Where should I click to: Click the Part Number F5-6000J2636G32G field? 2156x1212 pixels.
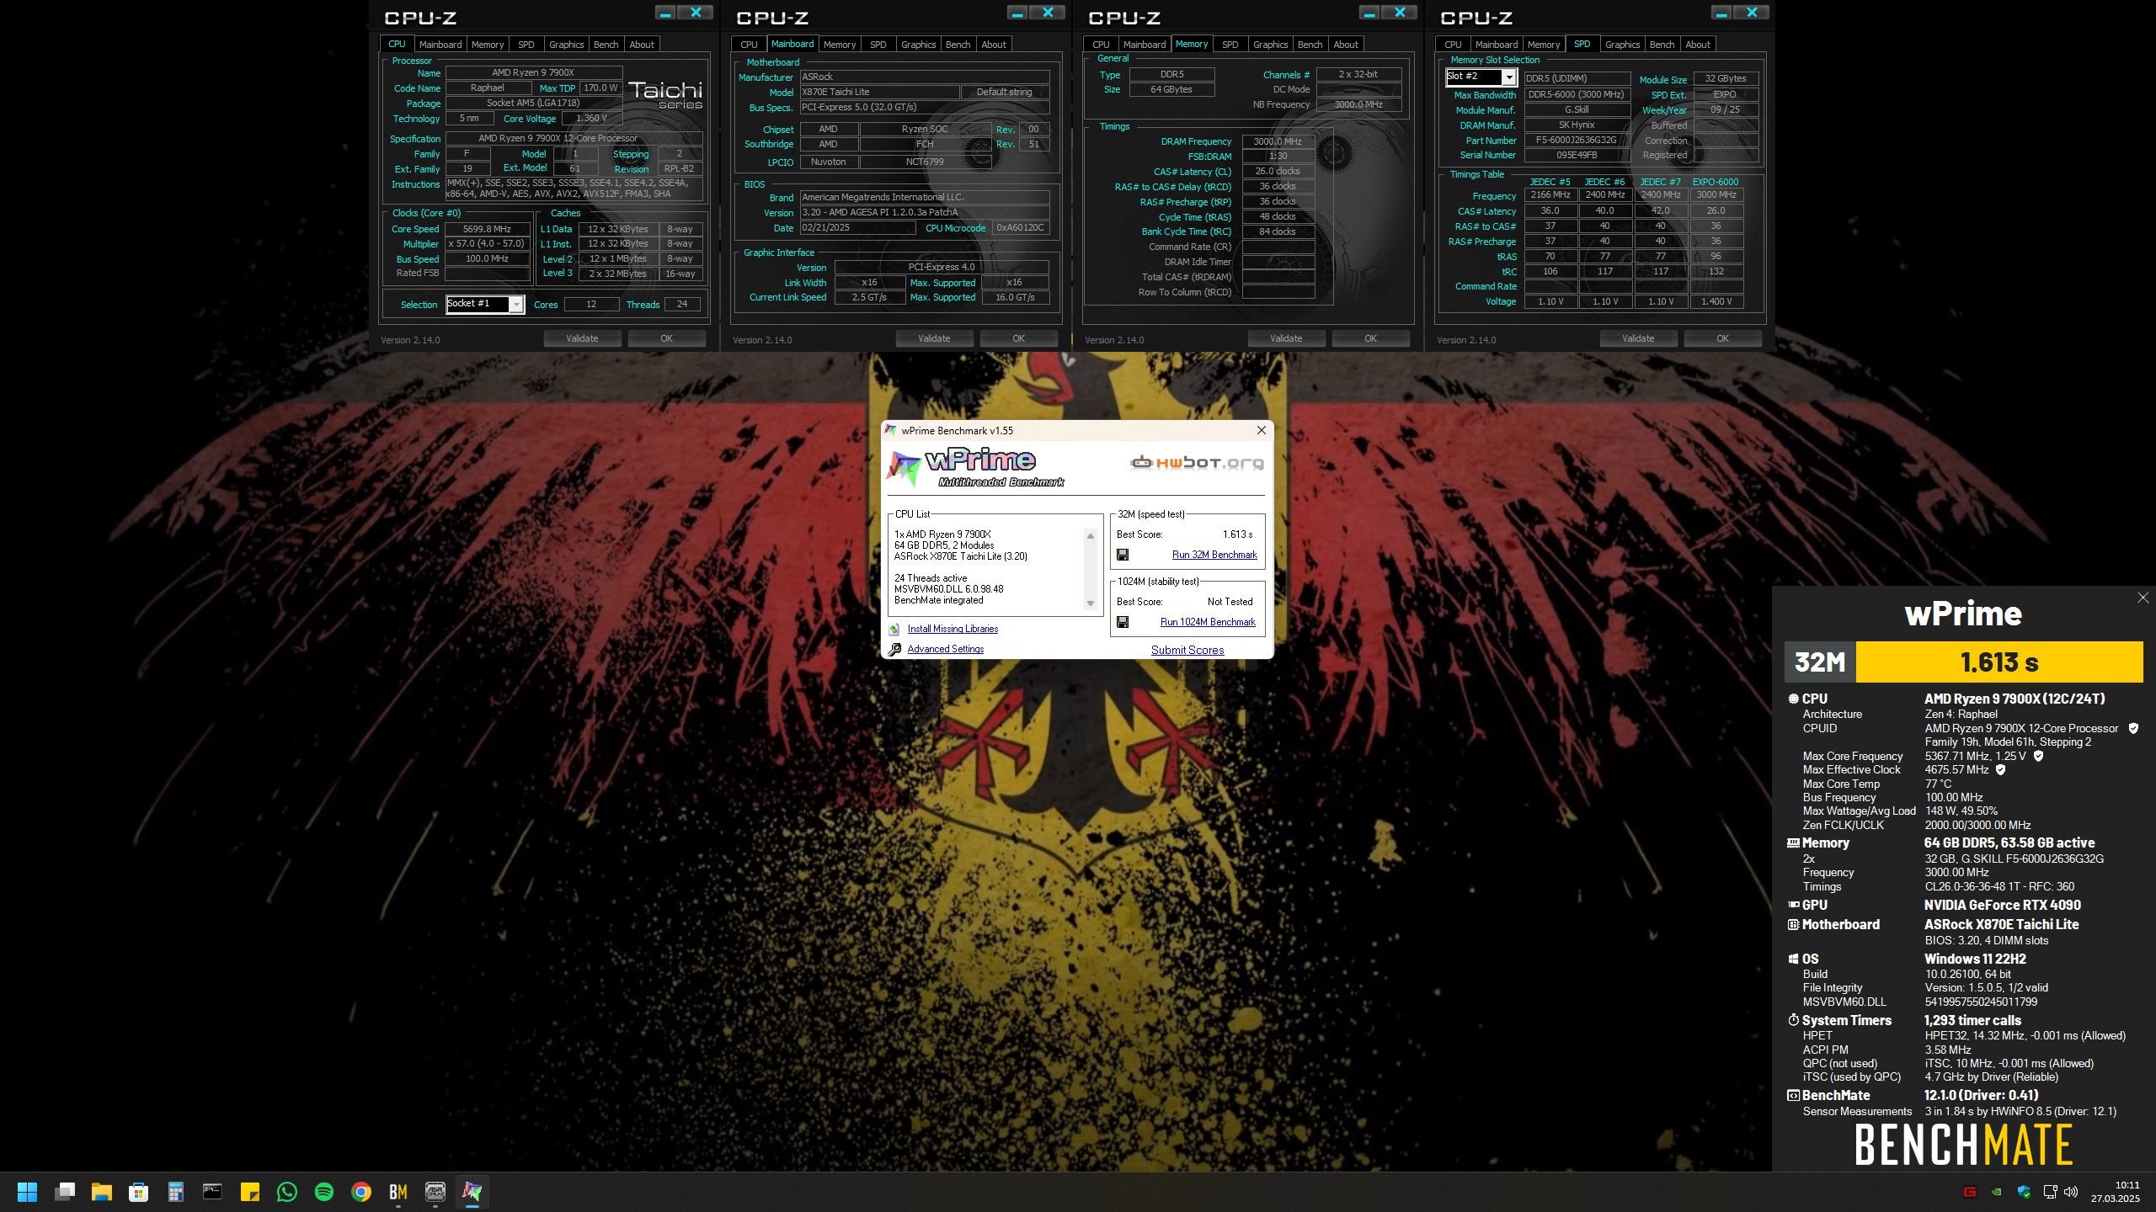(x=1576, y=141)
